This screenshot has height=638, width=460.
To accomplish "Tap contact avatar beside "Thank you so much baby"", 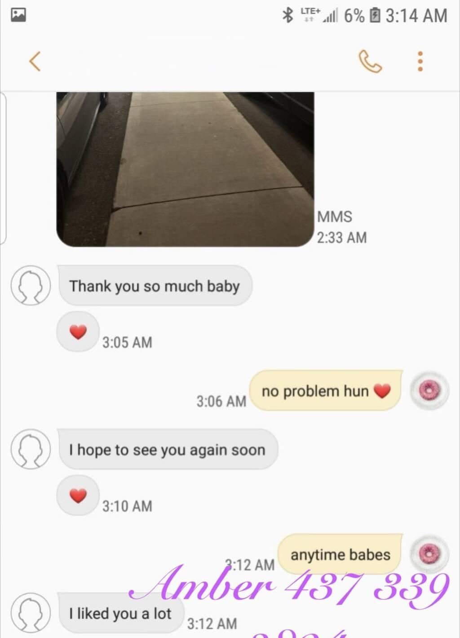I will point(31,286).
